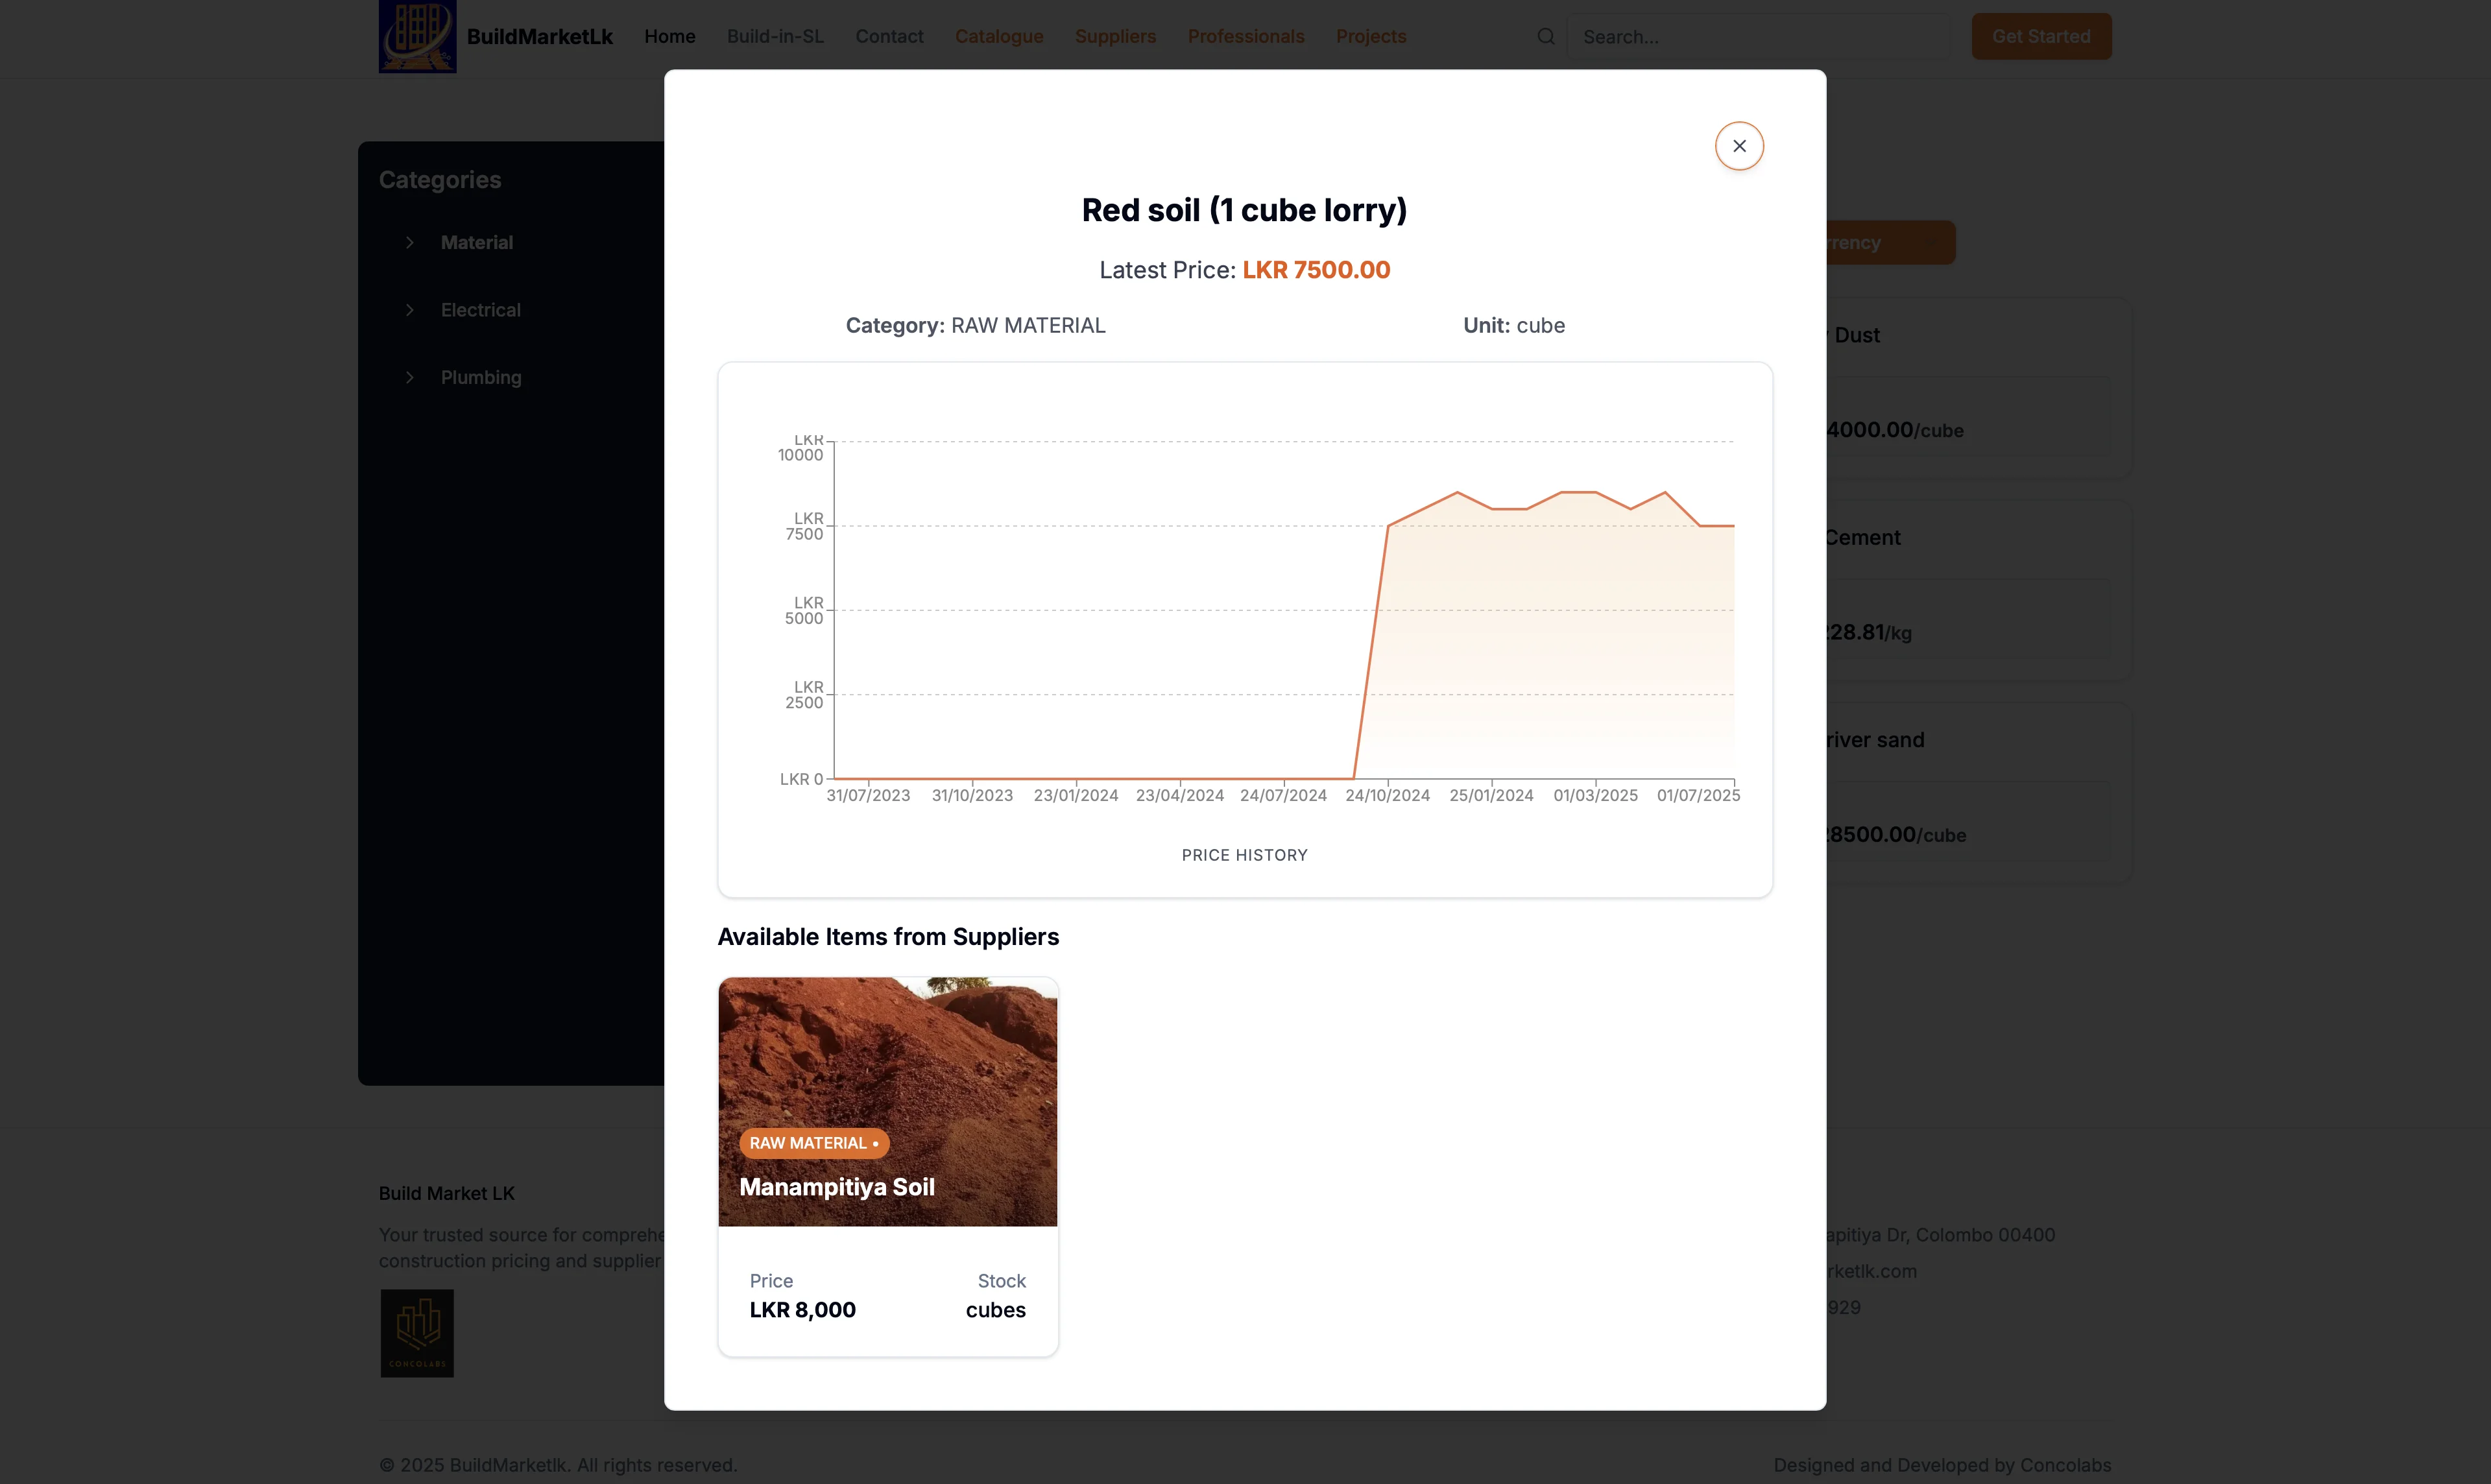2491x1484 pixels.
Task: Open the Build-in-SL page
Action: [x=775, y=36]
